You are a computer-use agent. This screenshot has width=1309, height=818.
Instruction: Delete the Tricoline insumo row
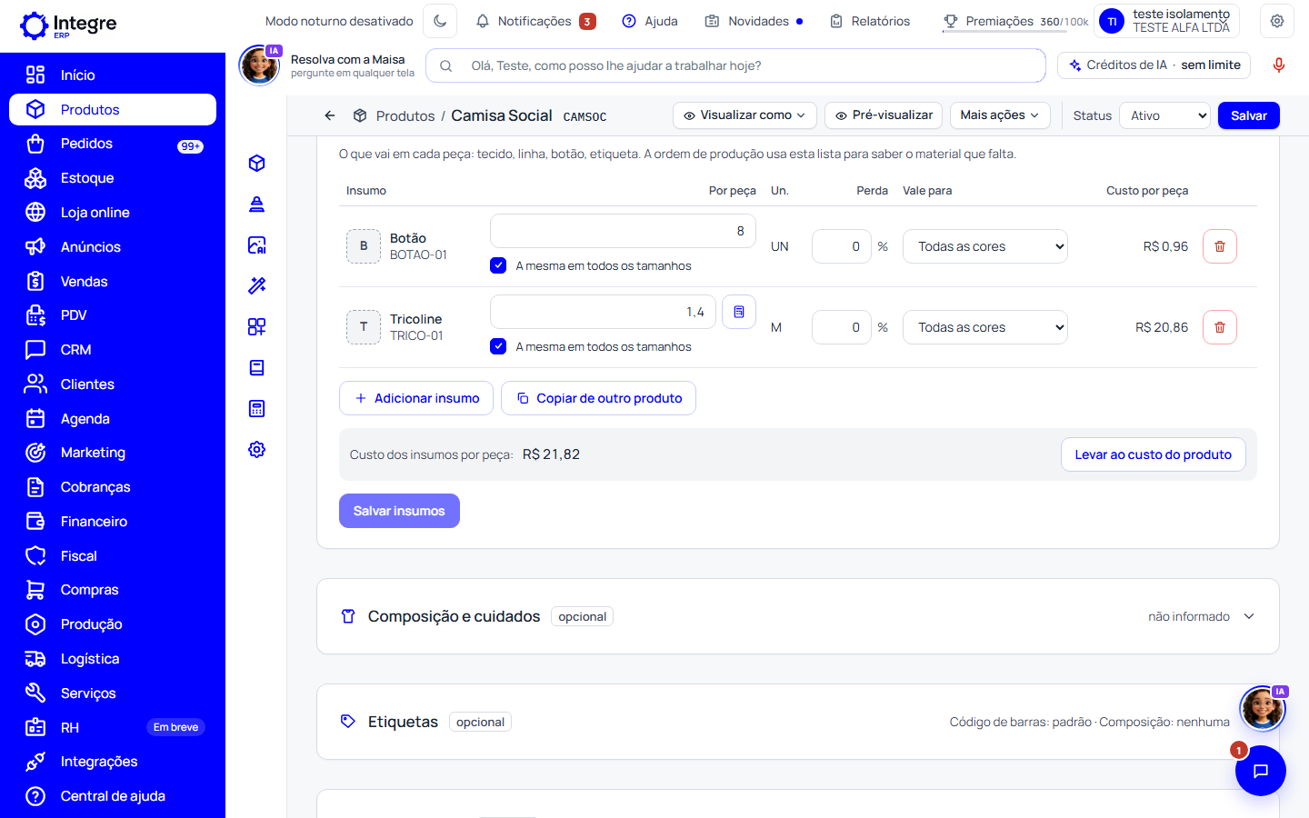point(1220,327)
